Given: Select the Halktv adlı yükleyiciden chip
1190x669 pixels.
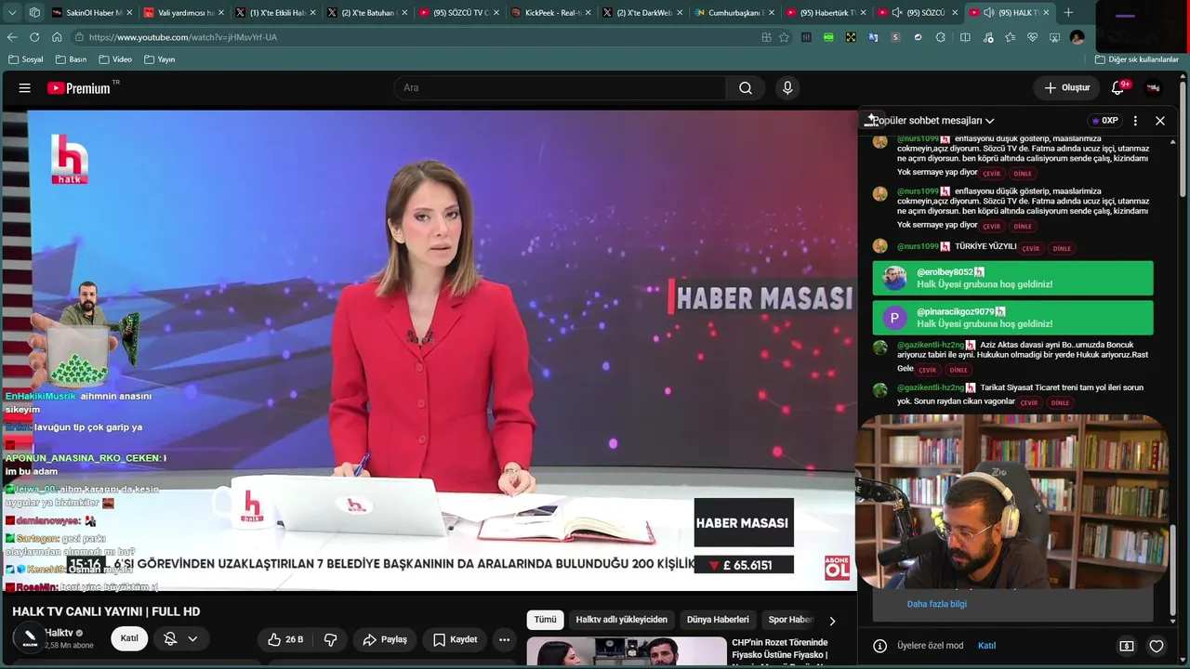Looking at the screenshot, I should (x=621, y=620).
